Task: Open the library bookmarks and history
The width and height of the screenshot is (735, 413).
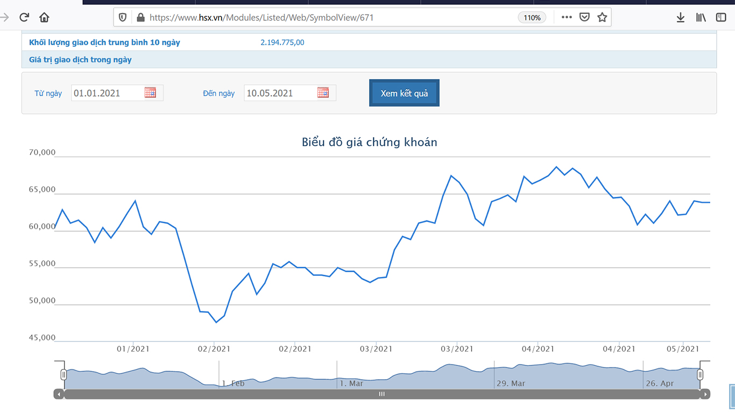Action: pyautogui.click(x=701, y=17)
